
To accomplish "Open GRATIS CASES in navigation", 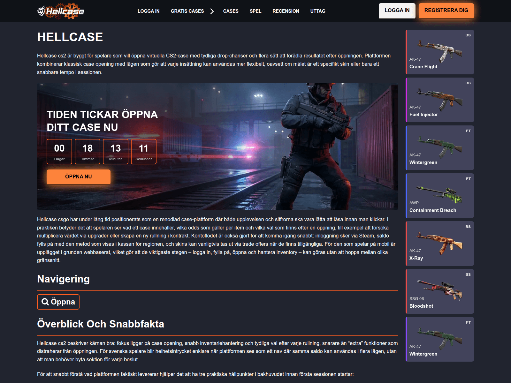I will pos(187,11).
